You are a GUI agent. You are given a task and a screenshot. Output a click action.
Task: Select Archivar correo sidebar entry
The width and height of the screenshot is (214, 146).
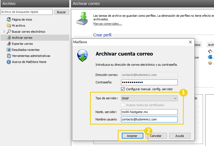22,38
